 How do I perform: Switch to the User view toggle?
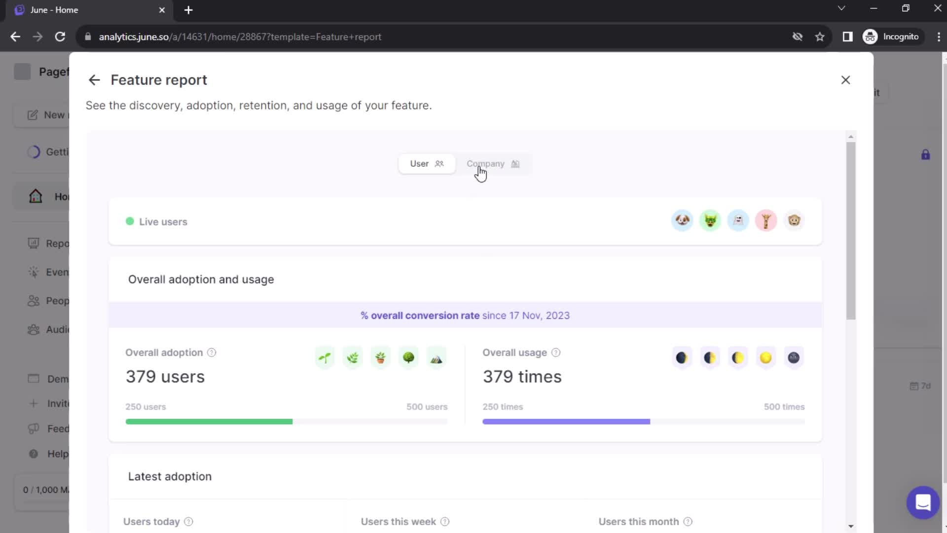click(x=427, y=164)
